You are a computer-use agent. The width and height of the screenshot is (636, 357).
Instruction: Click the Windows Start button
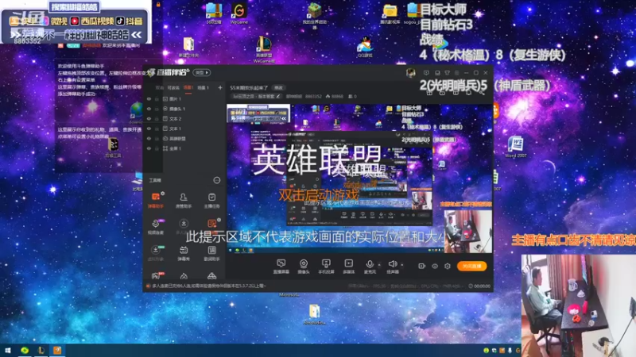8,351
